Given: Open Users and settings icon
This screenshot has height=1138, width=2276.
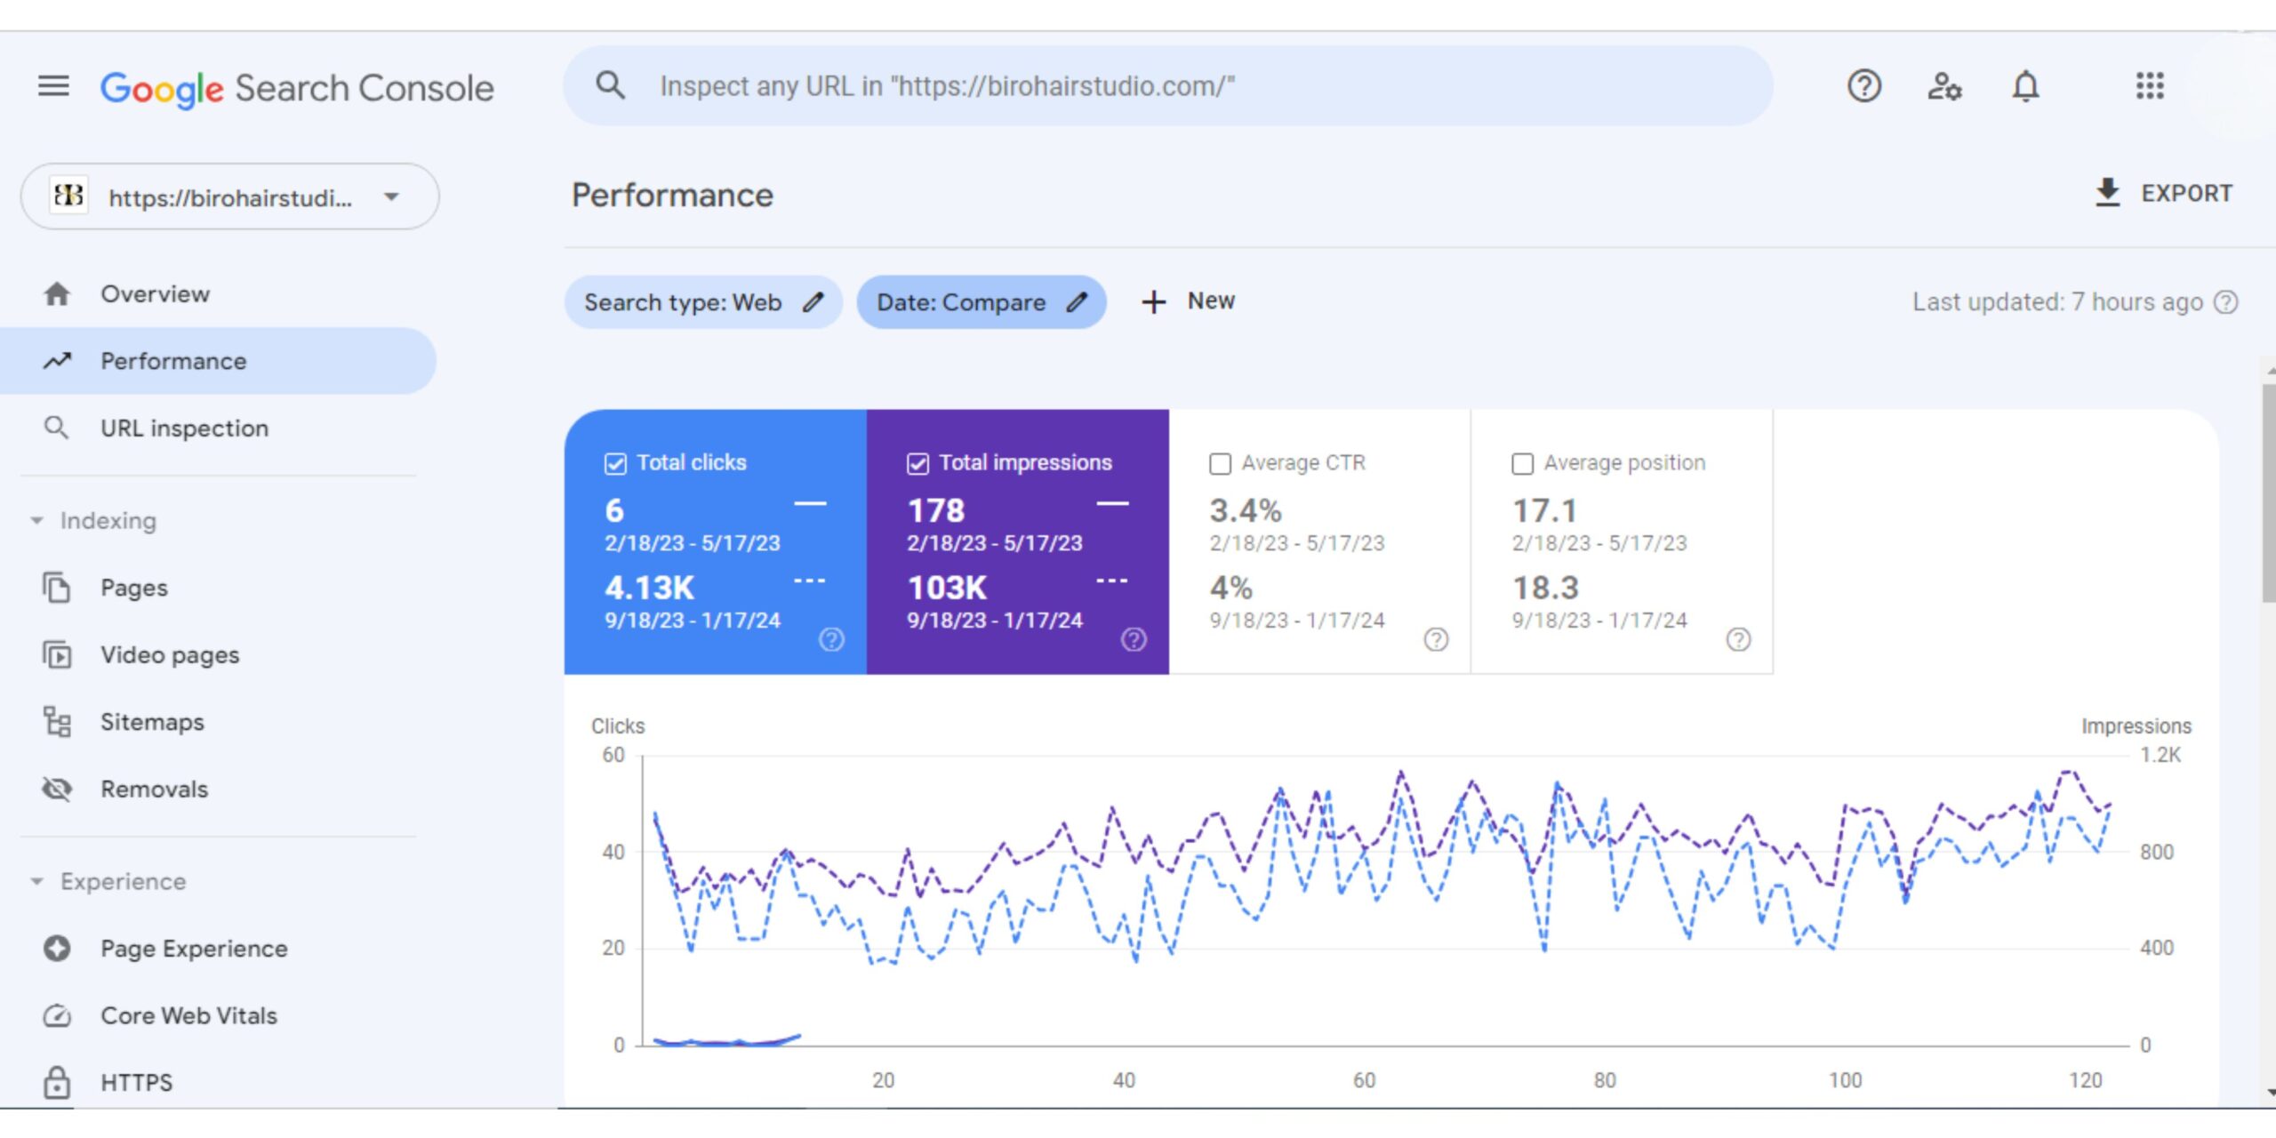Looking at the screenshot, I should pyautogui.click(x=1944, y=86).
